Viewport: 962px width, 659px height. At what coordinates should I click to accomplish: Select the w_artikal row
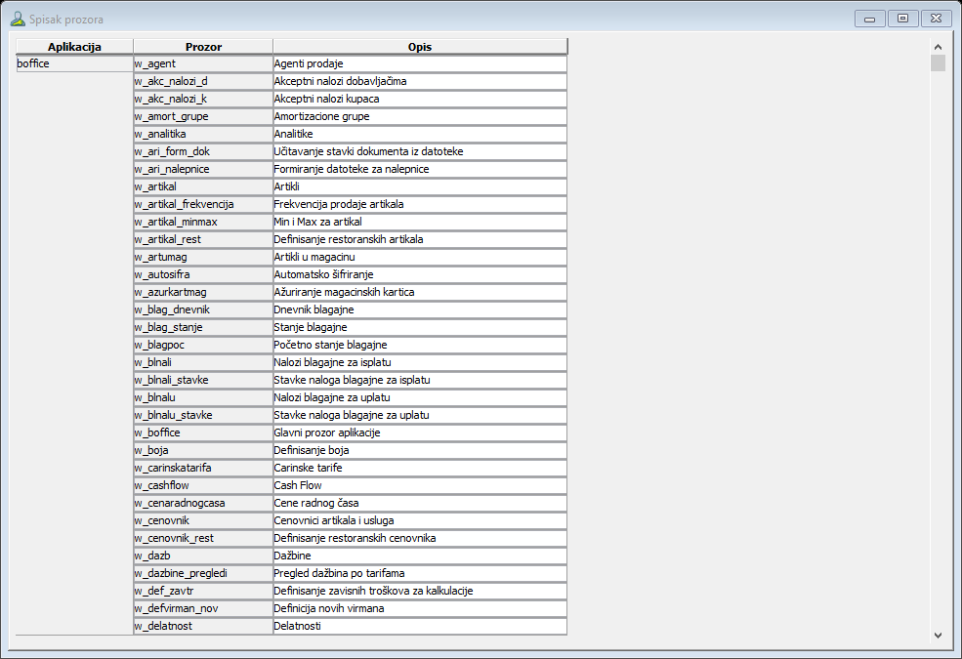click(x=203, y=187)
